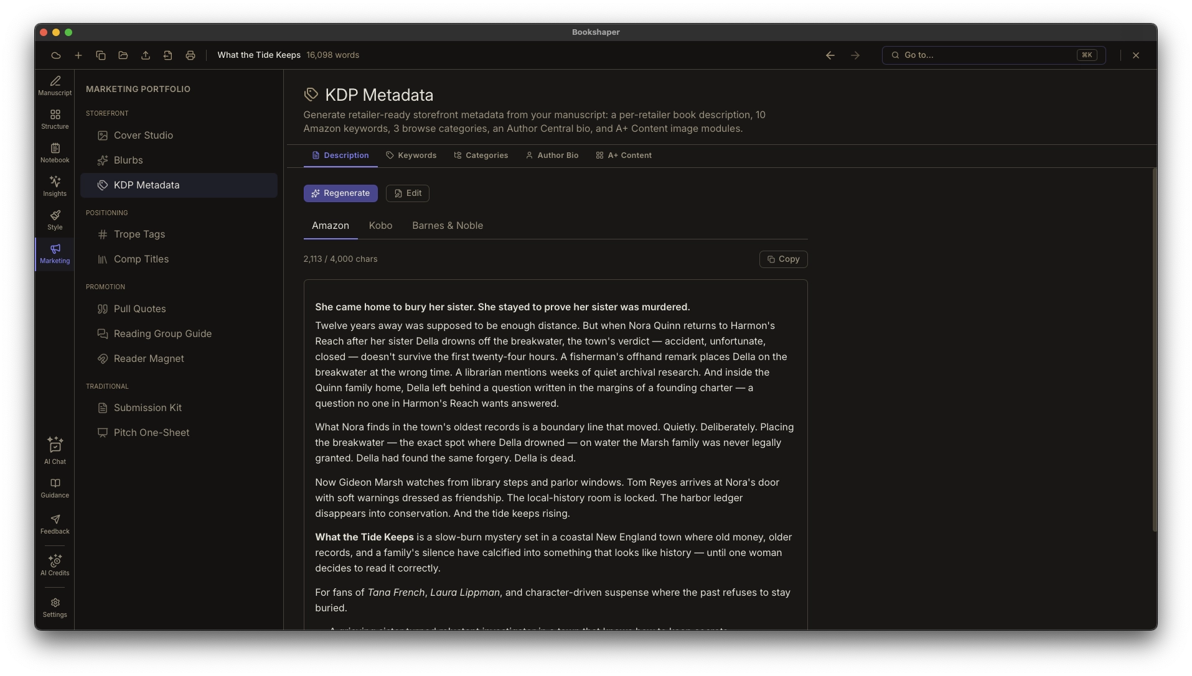This screenshot has width=1192, height=676.
Task: Click the Go to... search field
Action: [x=993, y=55]
